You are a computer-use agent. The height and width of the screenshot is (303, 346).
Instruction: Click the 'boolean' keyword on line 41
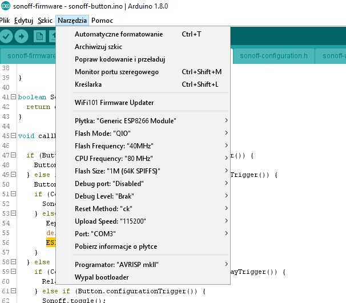click(32, 97)
